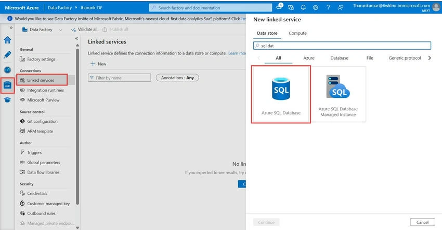
Task: Click the Factory settings icon
Action: [x=22, y=59]
